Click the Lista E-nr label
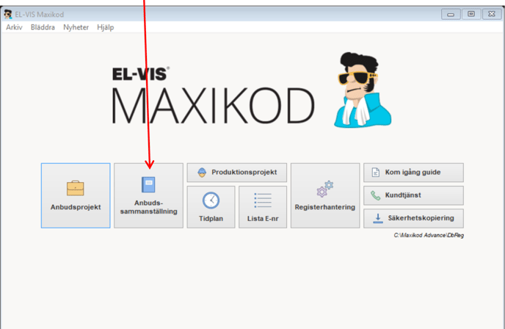Screen dimensions: 505x329 263,218
